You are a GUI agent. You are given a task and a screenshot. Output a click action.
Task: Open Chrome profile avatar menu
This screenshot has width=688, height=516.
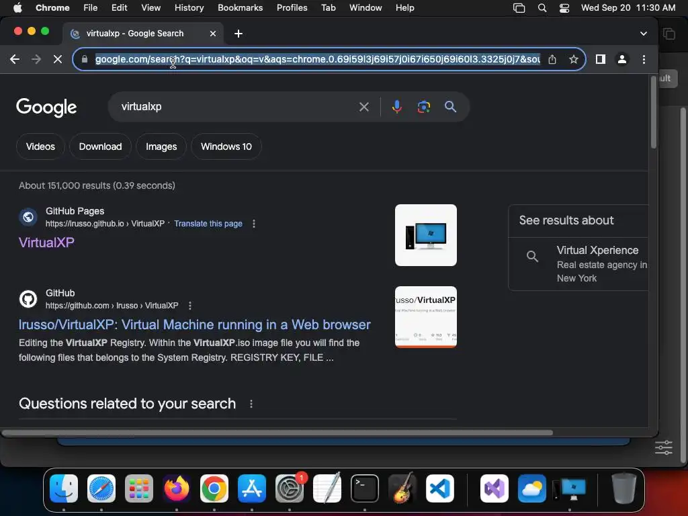[621, 59]
